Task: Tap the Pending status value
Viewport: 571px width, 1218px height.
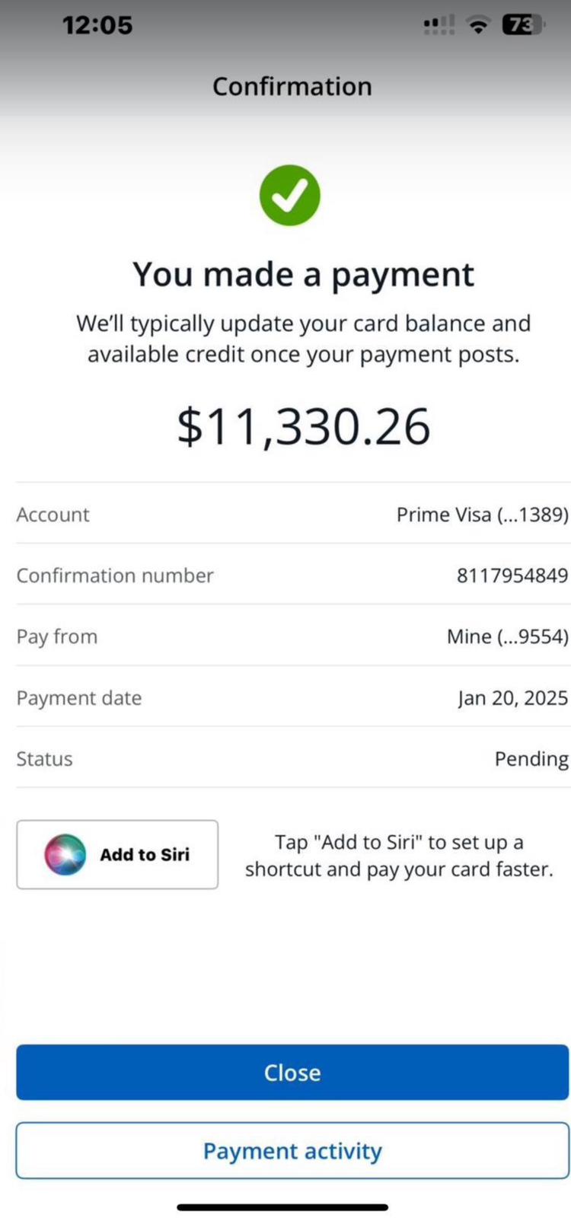Action: [x=531, y=759]
